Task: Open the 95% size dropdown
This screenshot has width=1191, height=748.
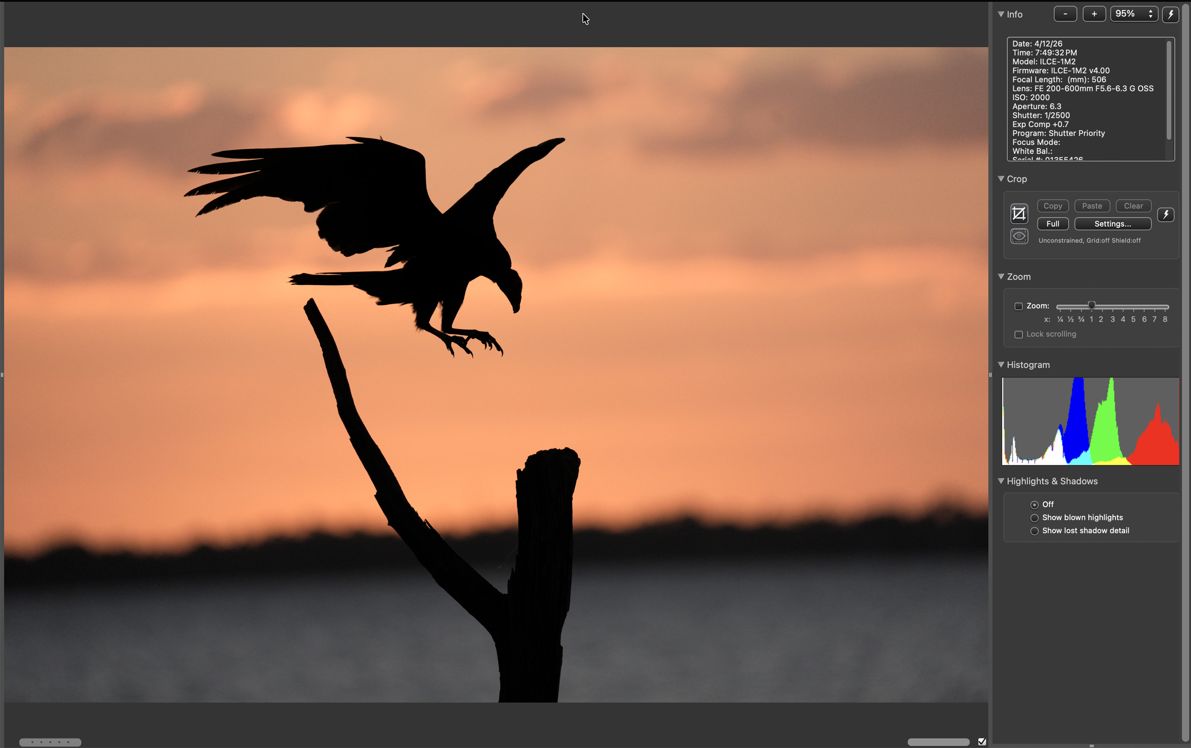Action: tap(1134, 14)
